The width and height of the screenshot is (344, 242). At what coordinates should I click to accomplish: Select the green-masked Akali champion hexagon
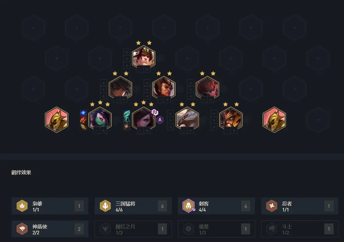[x=100, y=119]
